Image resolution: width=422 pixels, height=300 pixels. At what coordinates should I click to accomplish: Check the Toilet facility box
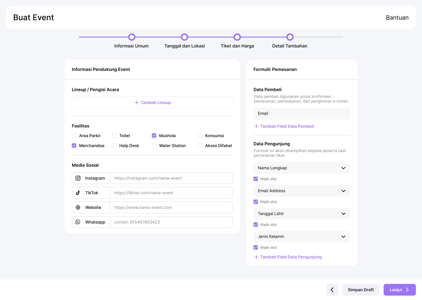point(114,136)
